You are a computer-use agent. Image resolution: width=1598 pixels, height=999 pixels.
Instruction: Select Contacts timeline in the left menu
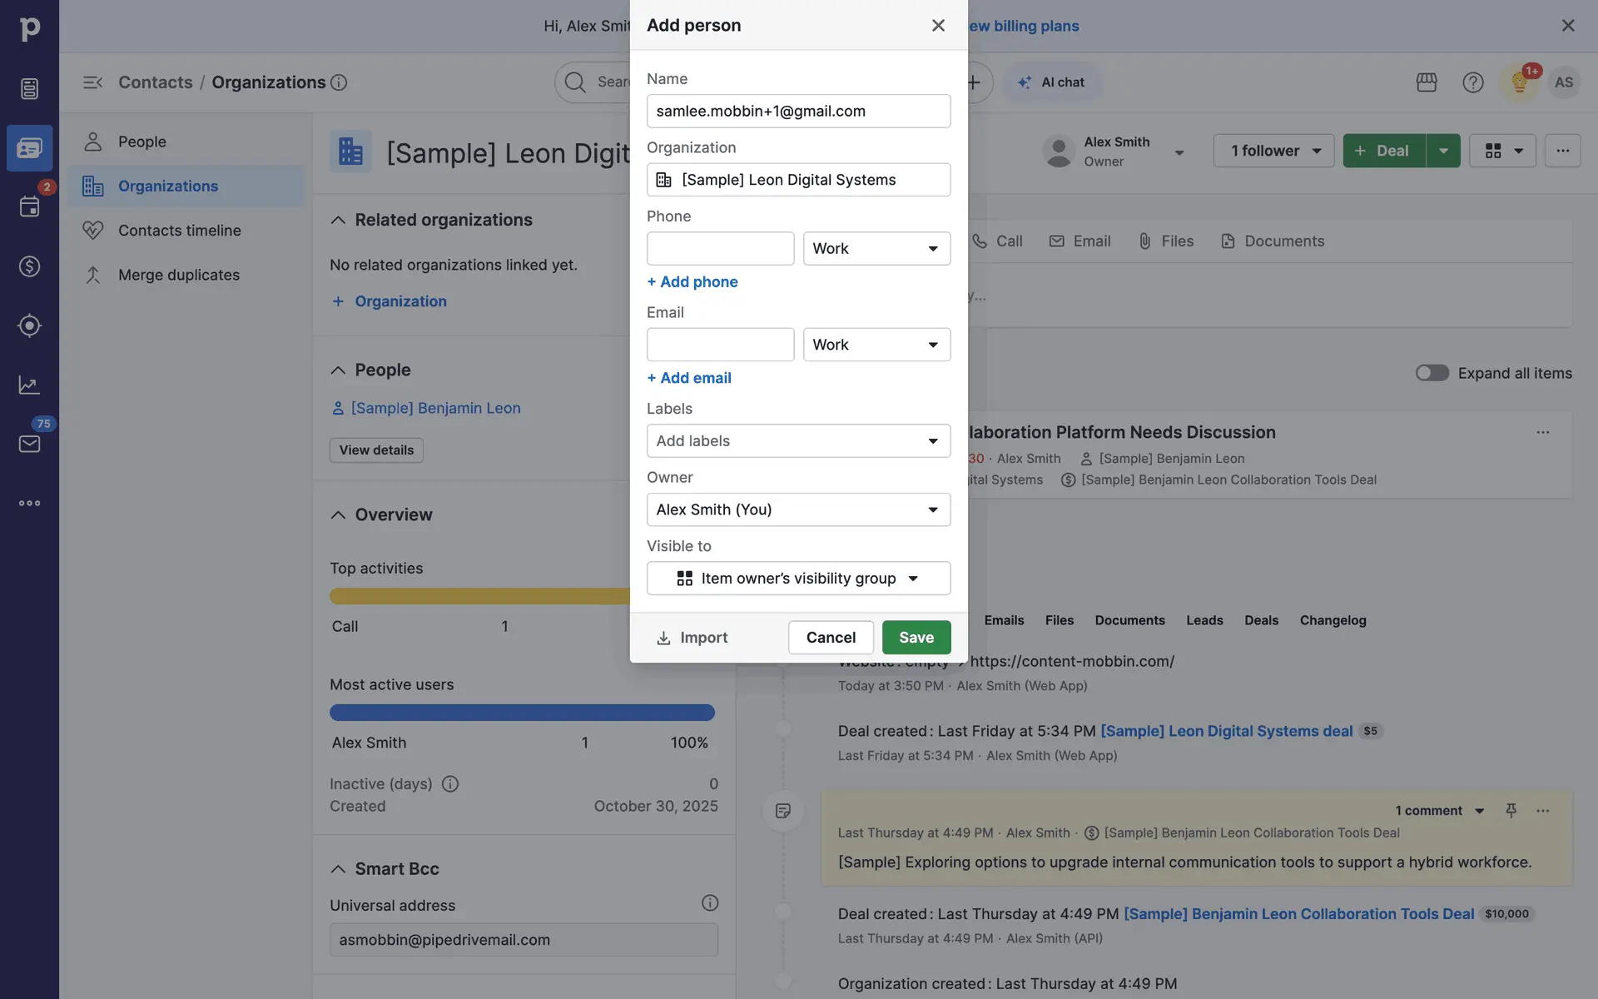[x=179, y=231]
